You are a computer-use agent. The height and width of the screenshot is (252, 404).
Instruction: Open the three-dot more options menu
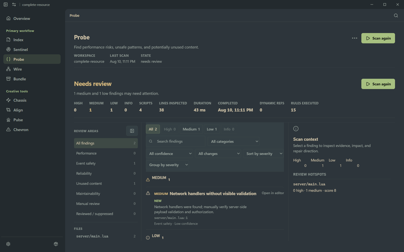[x=355, y=38]
